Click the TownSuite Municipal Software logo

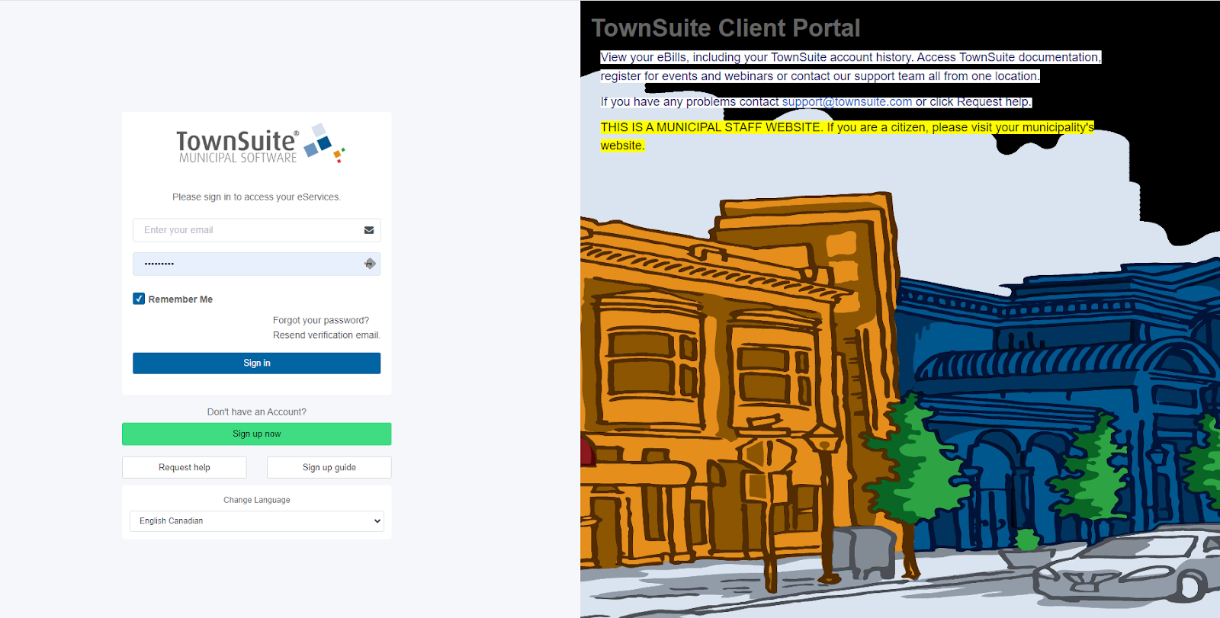pyautogui.click(x=260, y=143)
